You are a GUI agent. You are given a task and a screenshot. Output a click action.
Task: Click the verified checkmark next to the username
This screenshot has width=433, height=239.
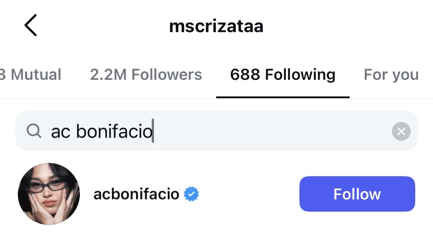pos(191,194)
